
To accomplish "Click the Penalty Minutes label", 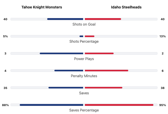I will click(x=84, y=76).
